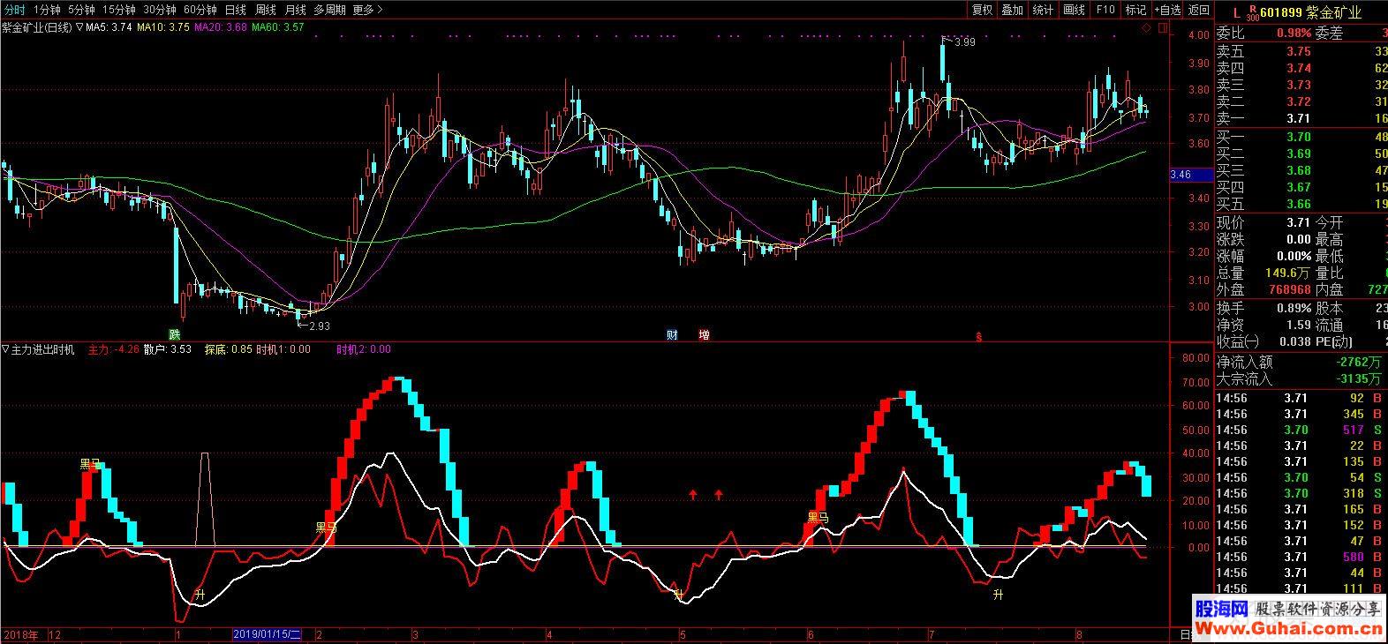
Task: Click the 升 label near July
Action: pos(999,595)
